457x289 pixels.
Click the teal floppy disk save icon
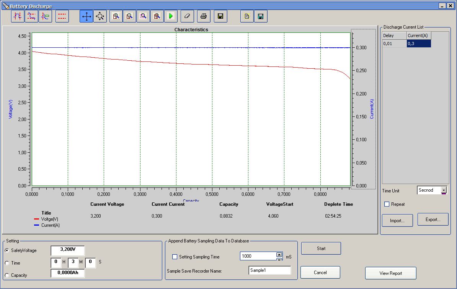click(261, 16)
